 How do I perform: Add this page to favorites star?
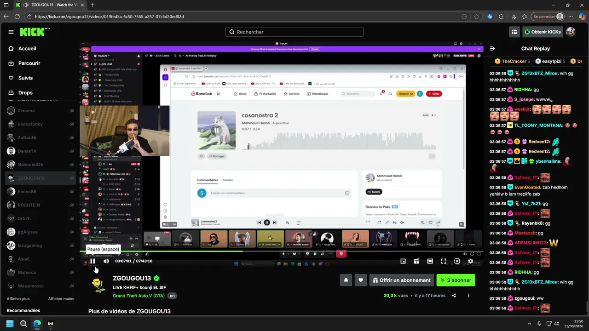coord(477,17)
